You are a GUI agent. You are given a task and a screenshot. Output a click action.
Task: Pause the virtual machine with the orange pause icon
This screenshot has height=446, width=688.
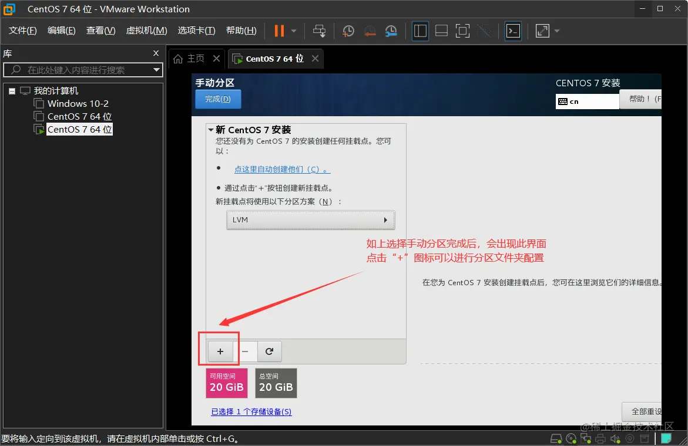coord(279,31)
